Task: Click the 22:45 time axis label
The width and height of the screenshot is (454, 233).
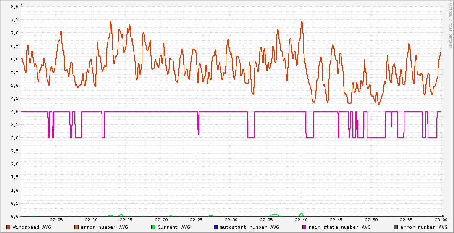Action: coord(336,220)
